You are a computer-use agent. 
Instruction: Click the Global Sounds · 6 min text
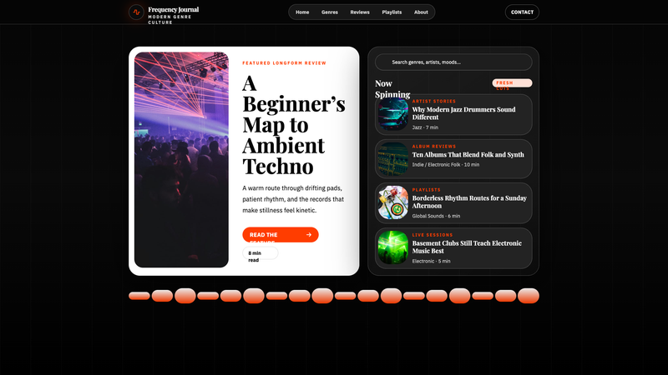click(436, 216)
